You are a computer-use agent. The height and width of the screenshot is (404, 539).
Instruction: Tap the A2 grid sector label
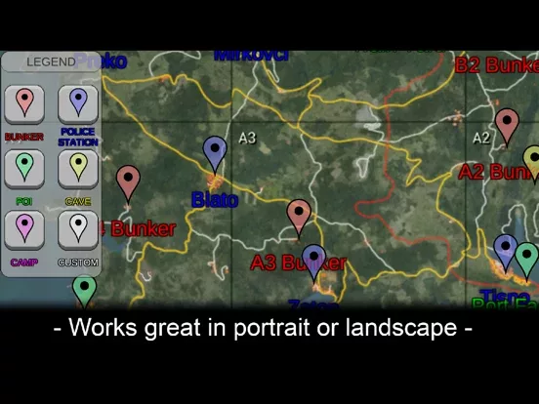(x=481, y=139)
